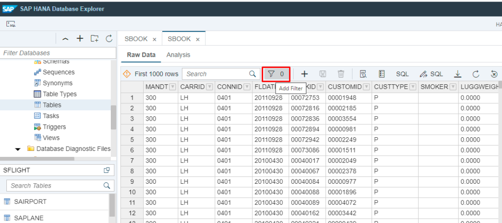Screen dimensions: 502x223
Task: Edit SQL statement with pencil SQL button
Action: (x=431, y=74)
